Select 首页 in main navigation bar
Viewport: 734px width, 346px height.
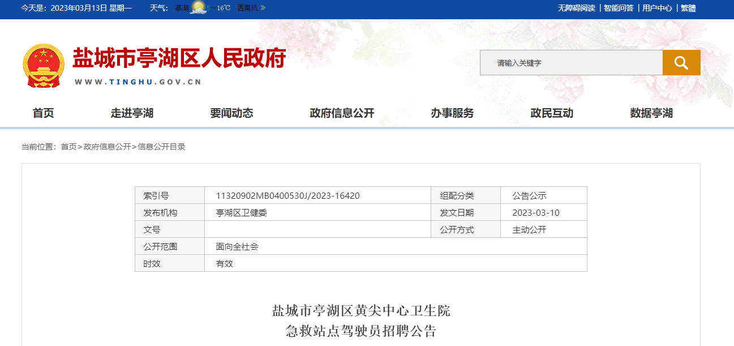pos(44,113)
